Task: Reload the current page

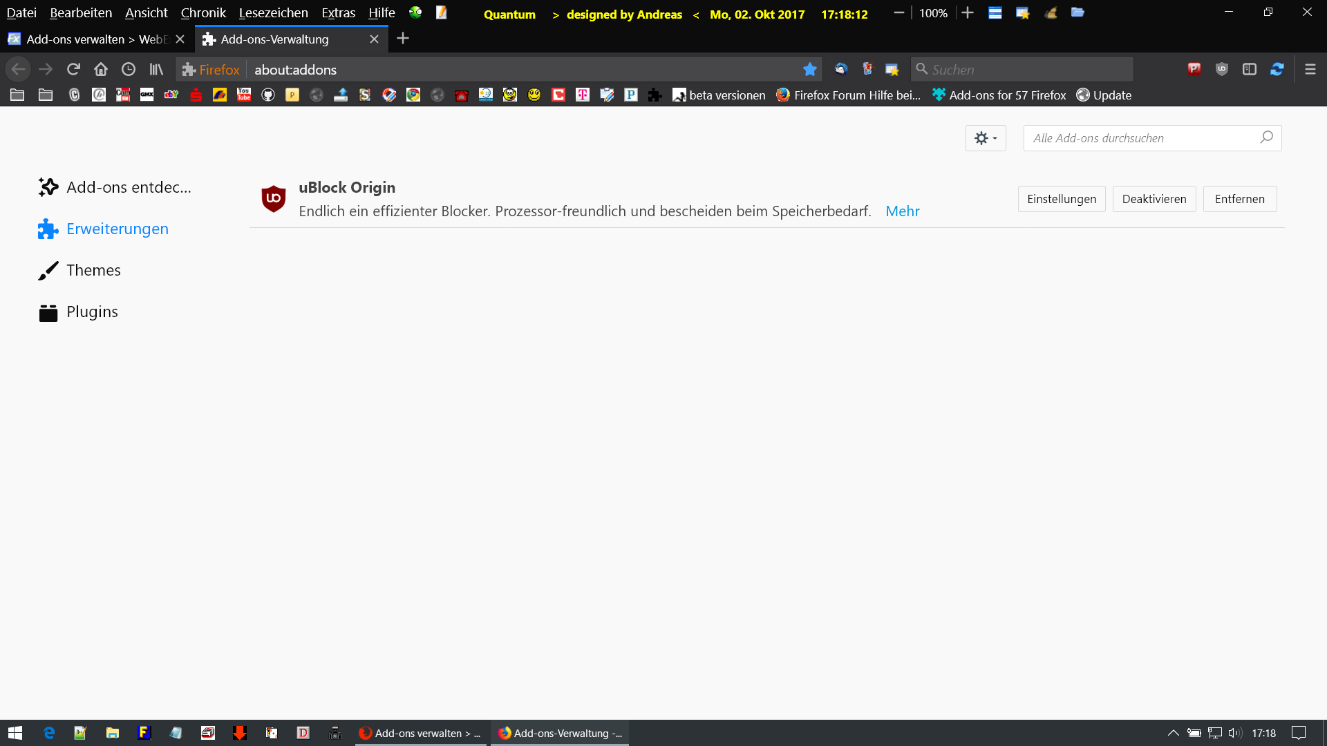Action: tap(73, 69)
